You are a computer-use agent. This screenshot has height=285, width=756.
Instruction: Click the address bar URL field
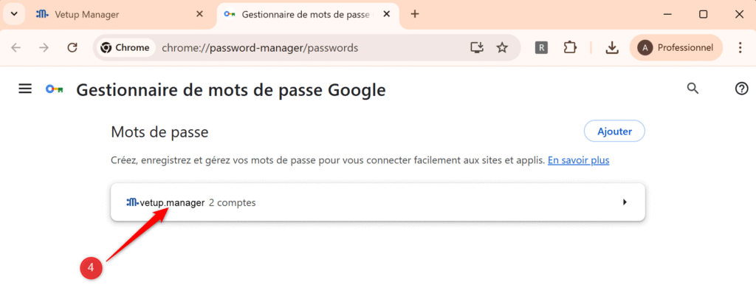click(261, 47)
